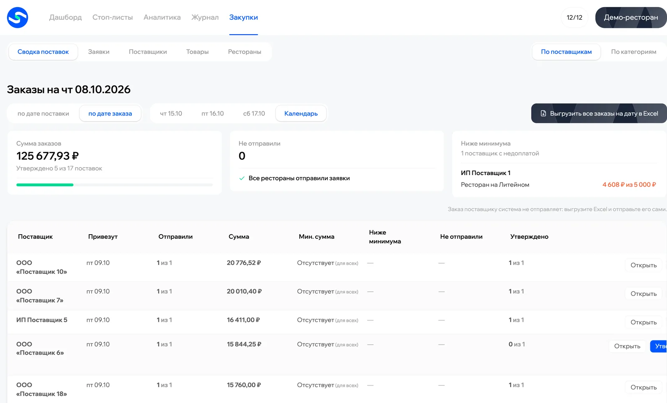Select По поставщикам view toggle
The height and width of the screenshot is (403, 667).
[x=566, y=52]
